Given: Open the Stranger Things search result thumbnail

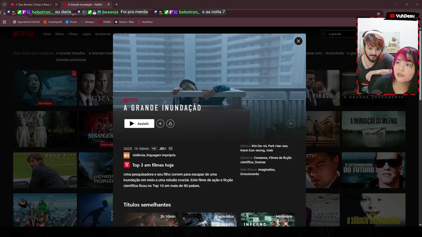Looking at the screenshot, I should point(96,129).
